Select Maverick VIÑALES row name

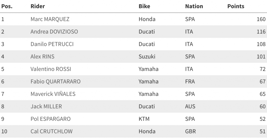[x=53, y=94]
